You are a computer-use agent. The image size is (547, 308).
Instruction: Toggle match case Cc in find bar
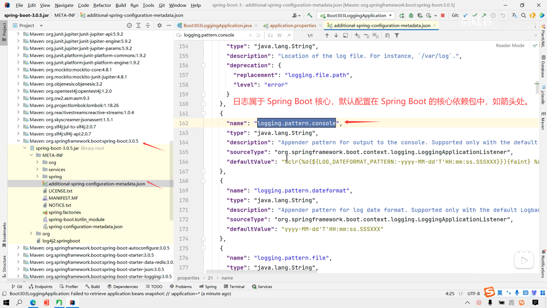tap(270, 35)
